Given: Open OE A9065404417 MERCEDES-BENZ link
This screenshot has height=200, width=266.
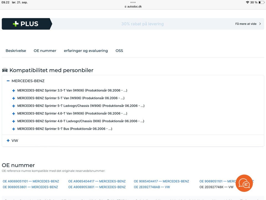Looking at the screenshot, I should click(x=97, y=181).
